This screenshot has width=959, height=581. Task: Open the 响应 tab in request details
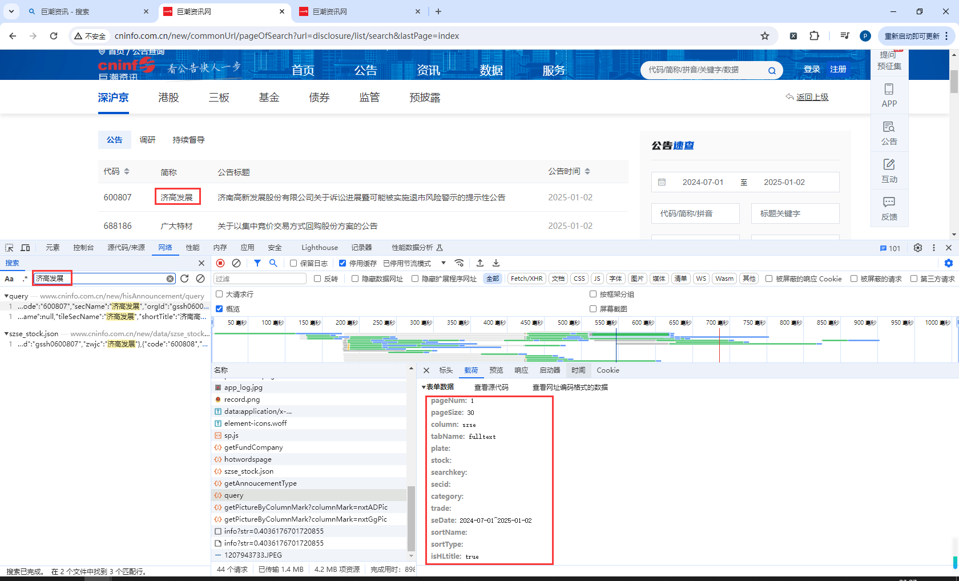tap(521, 370)
